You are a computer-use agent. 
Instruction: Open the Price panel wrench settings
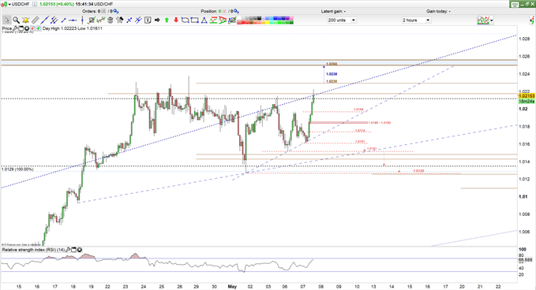tap(15, 28)
